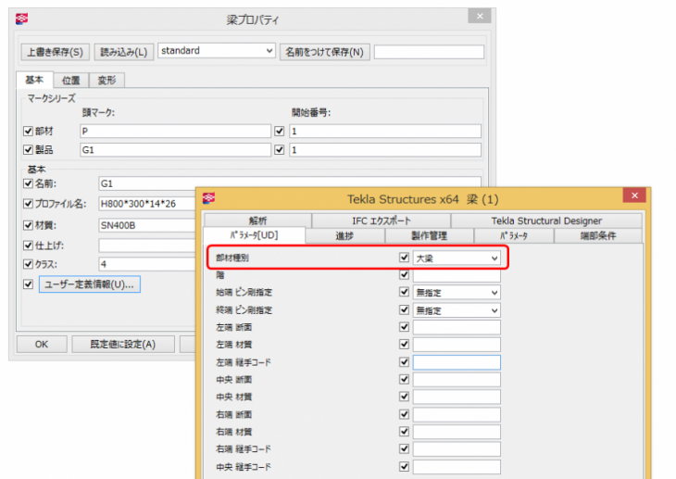676x479 pixels.
Task: Toggle the 製品 checkbox
Action: [x=28, y=150]
